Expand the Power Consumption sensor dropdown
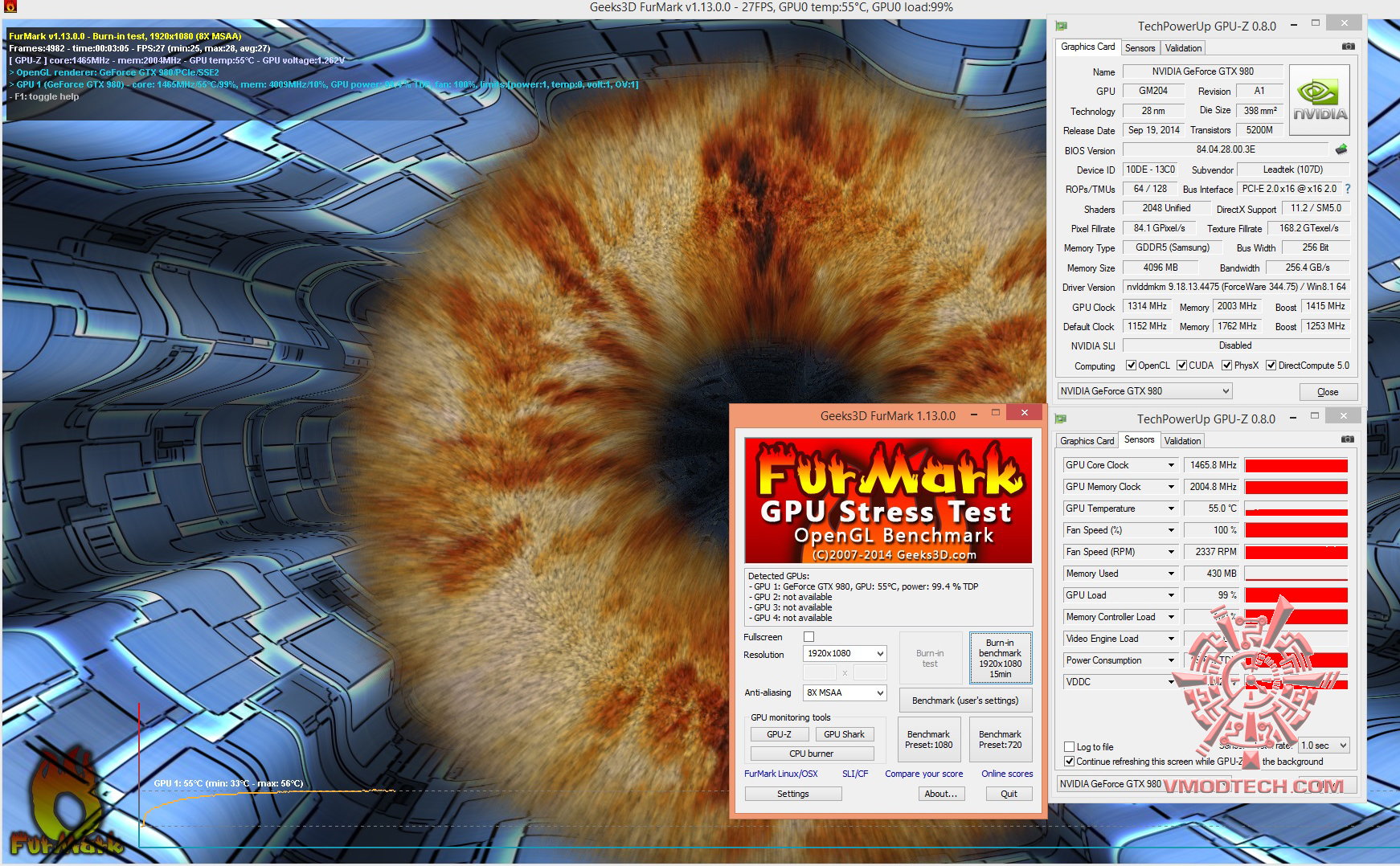This screenshot has height=866, width=1400. coord(1171,660)
